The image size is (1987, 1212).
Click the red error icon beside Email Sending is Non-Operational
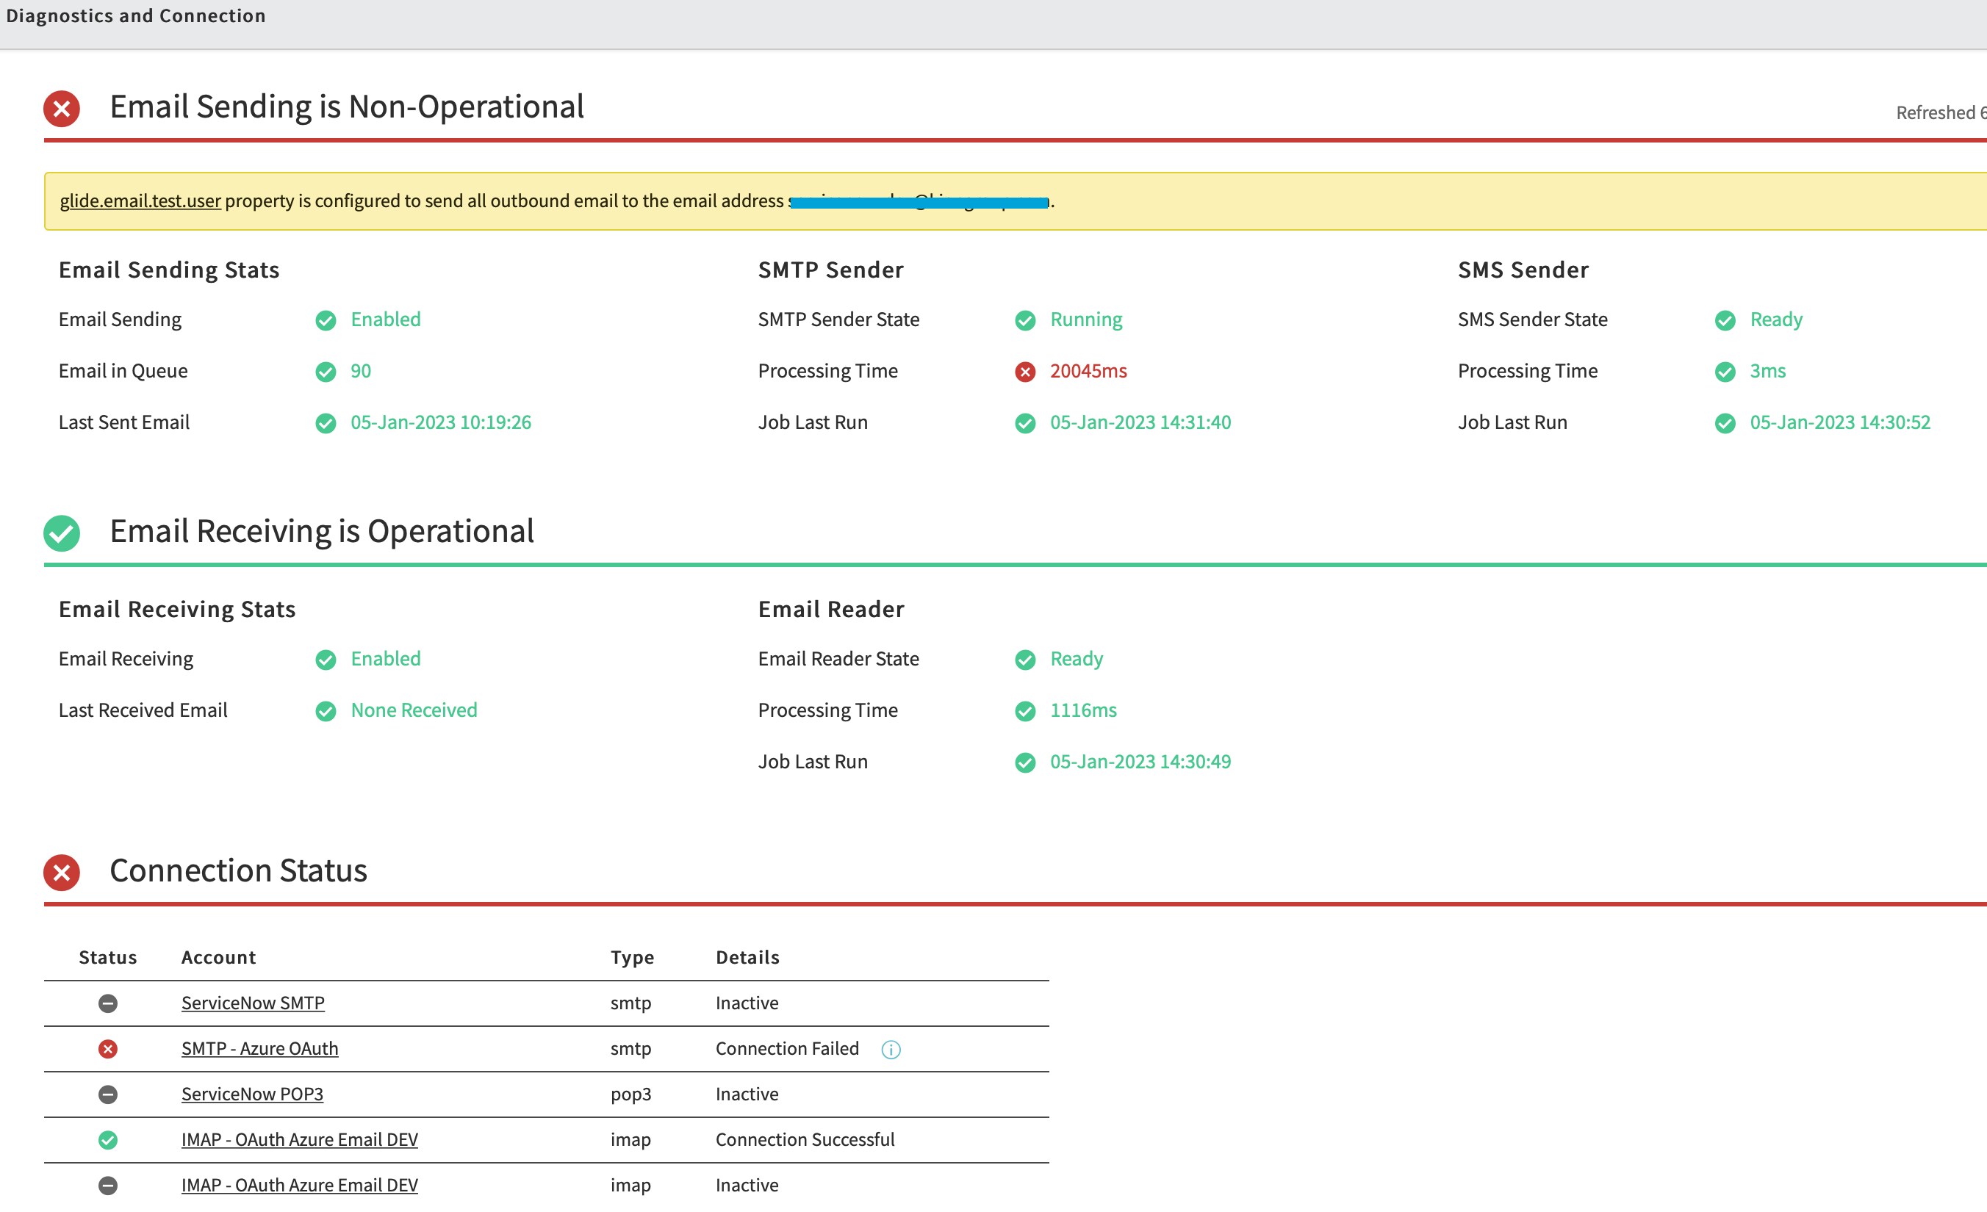tap(61, 107)
